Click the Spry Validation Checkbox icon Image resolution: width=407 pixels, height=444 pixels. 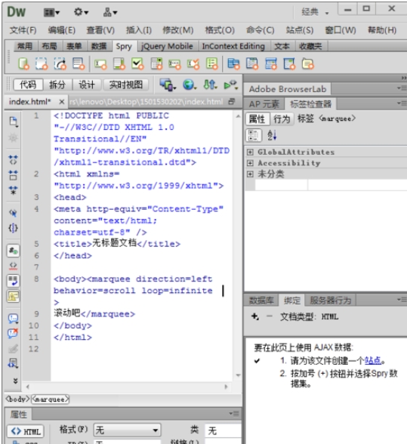[137, 63]
